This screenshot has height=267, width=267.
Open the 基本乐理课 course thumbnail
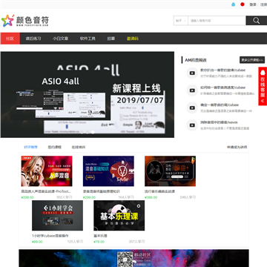click(x=119, y=215)
